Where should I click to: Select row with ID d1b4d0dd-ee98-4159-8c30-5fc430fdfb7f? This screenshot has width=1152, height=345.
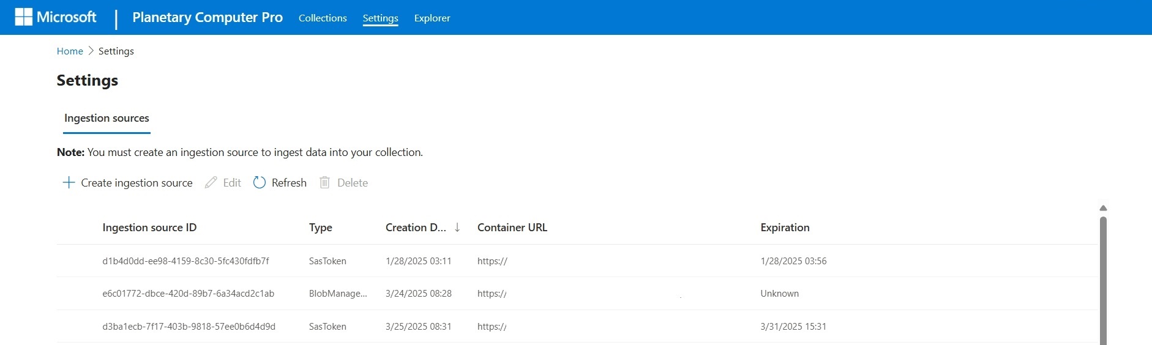pos(185,261)
